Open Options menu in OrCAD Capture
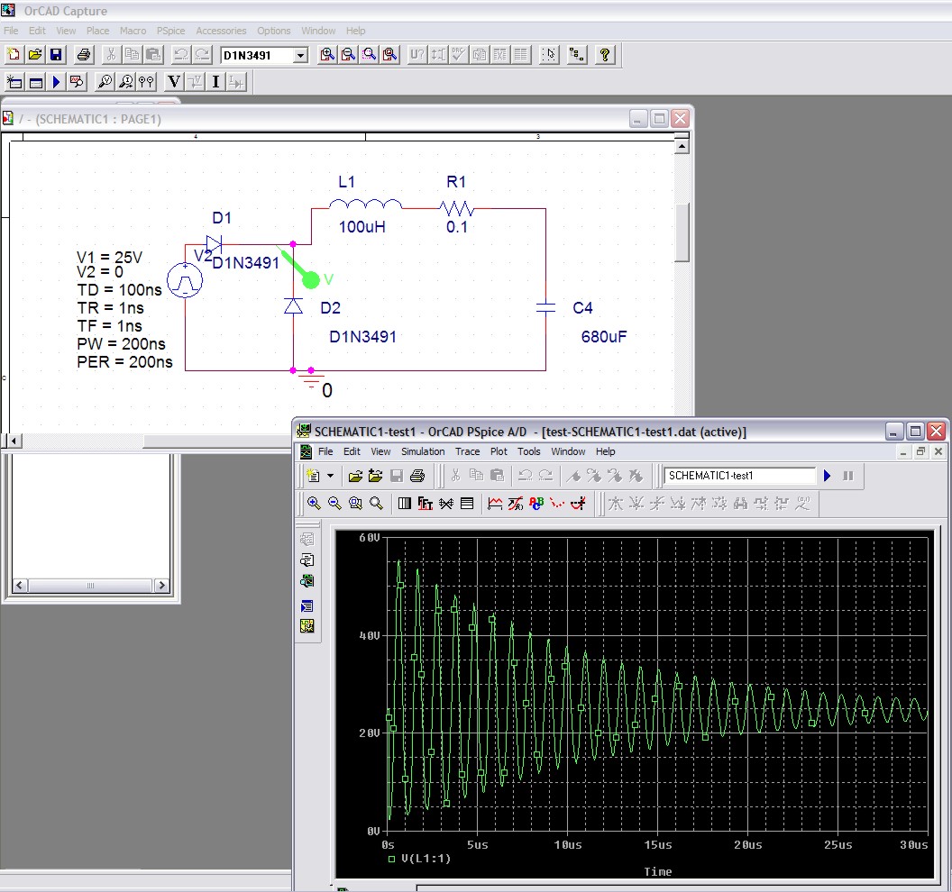The height and width of the screenshot is (892, 952). click(x=274, y=31)
